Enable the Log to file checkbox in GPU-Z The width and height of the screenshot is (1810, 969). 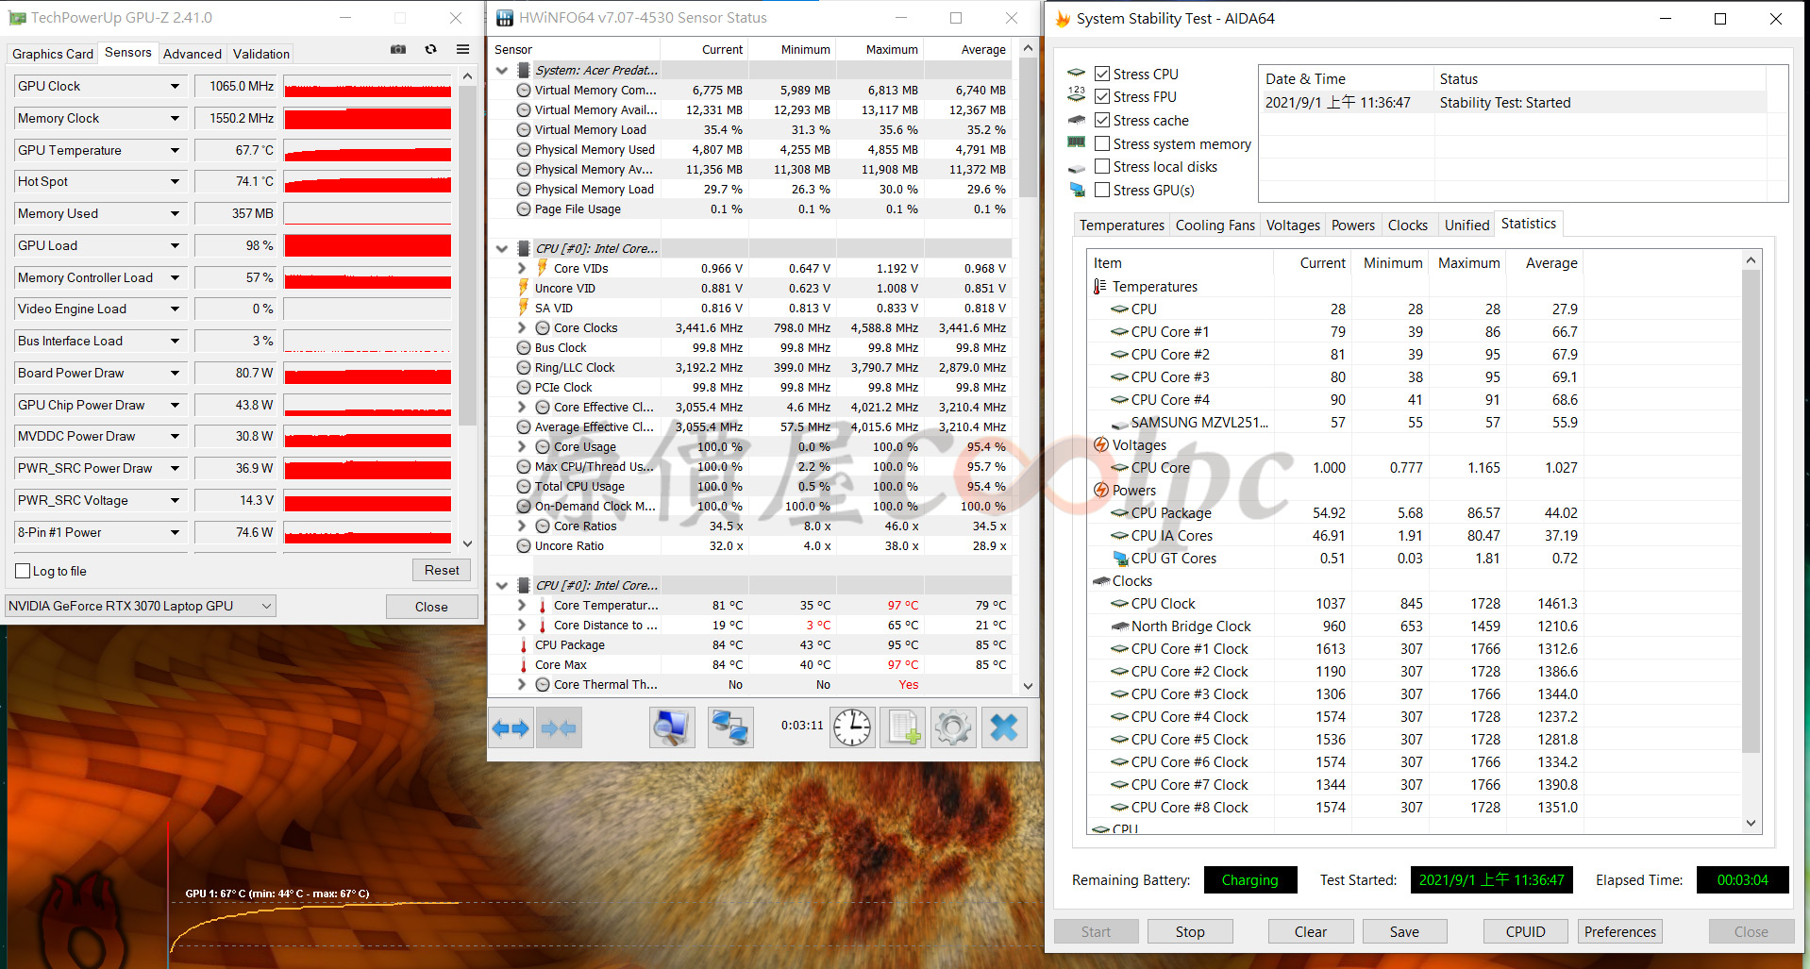(24, 571)
